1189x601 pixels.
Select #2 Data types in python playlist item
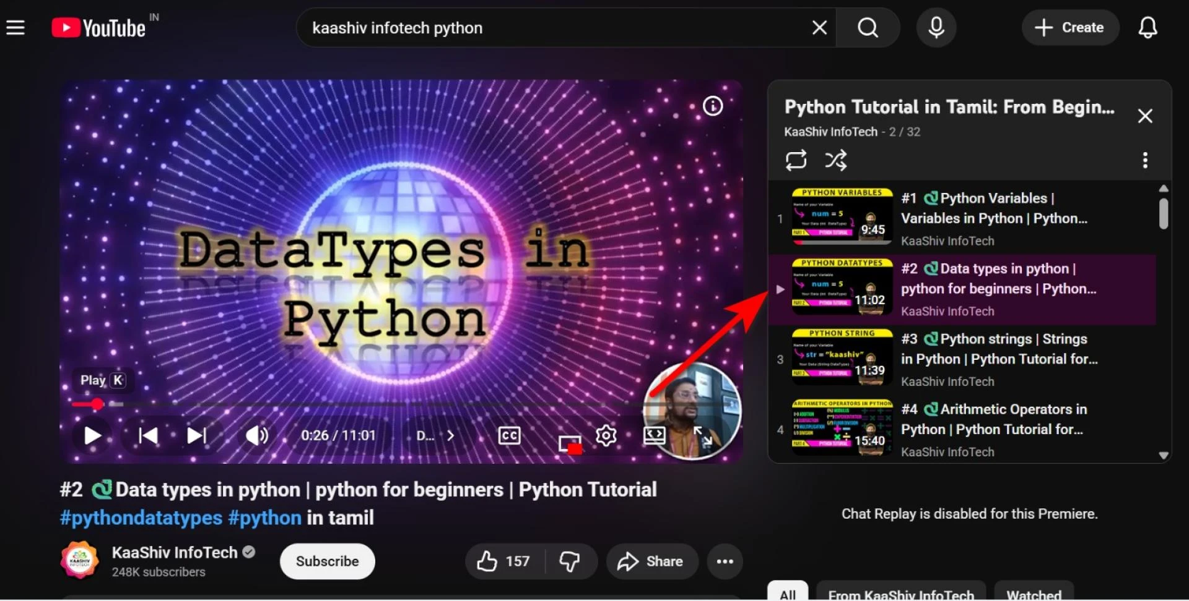tap(962, 289)
